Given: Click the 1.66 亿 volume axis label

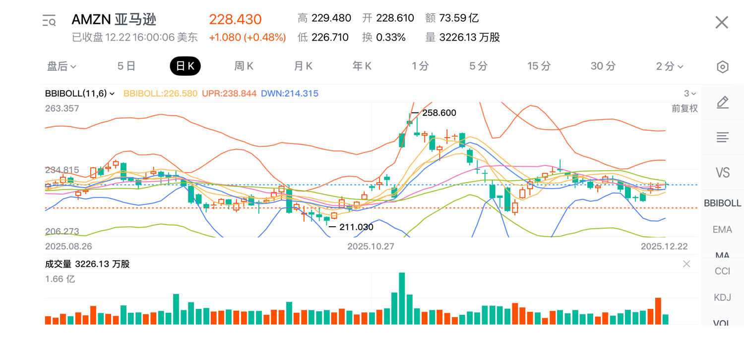Looking at the screenshot, I should coord(60,279).
